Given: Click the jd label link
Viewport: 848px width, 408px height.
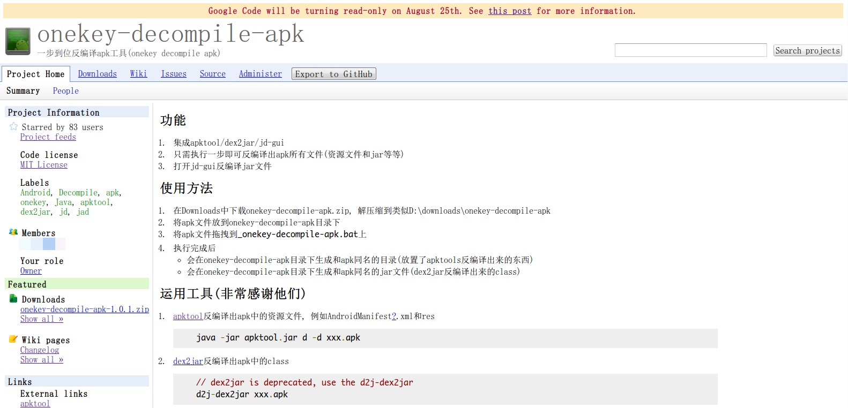Looking at the screenshot, I should coord(64,212).
